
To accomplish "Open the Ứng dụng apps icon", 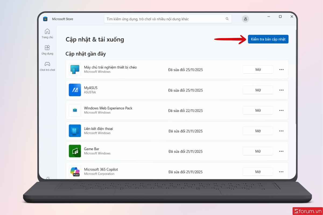I will [47, 48].
